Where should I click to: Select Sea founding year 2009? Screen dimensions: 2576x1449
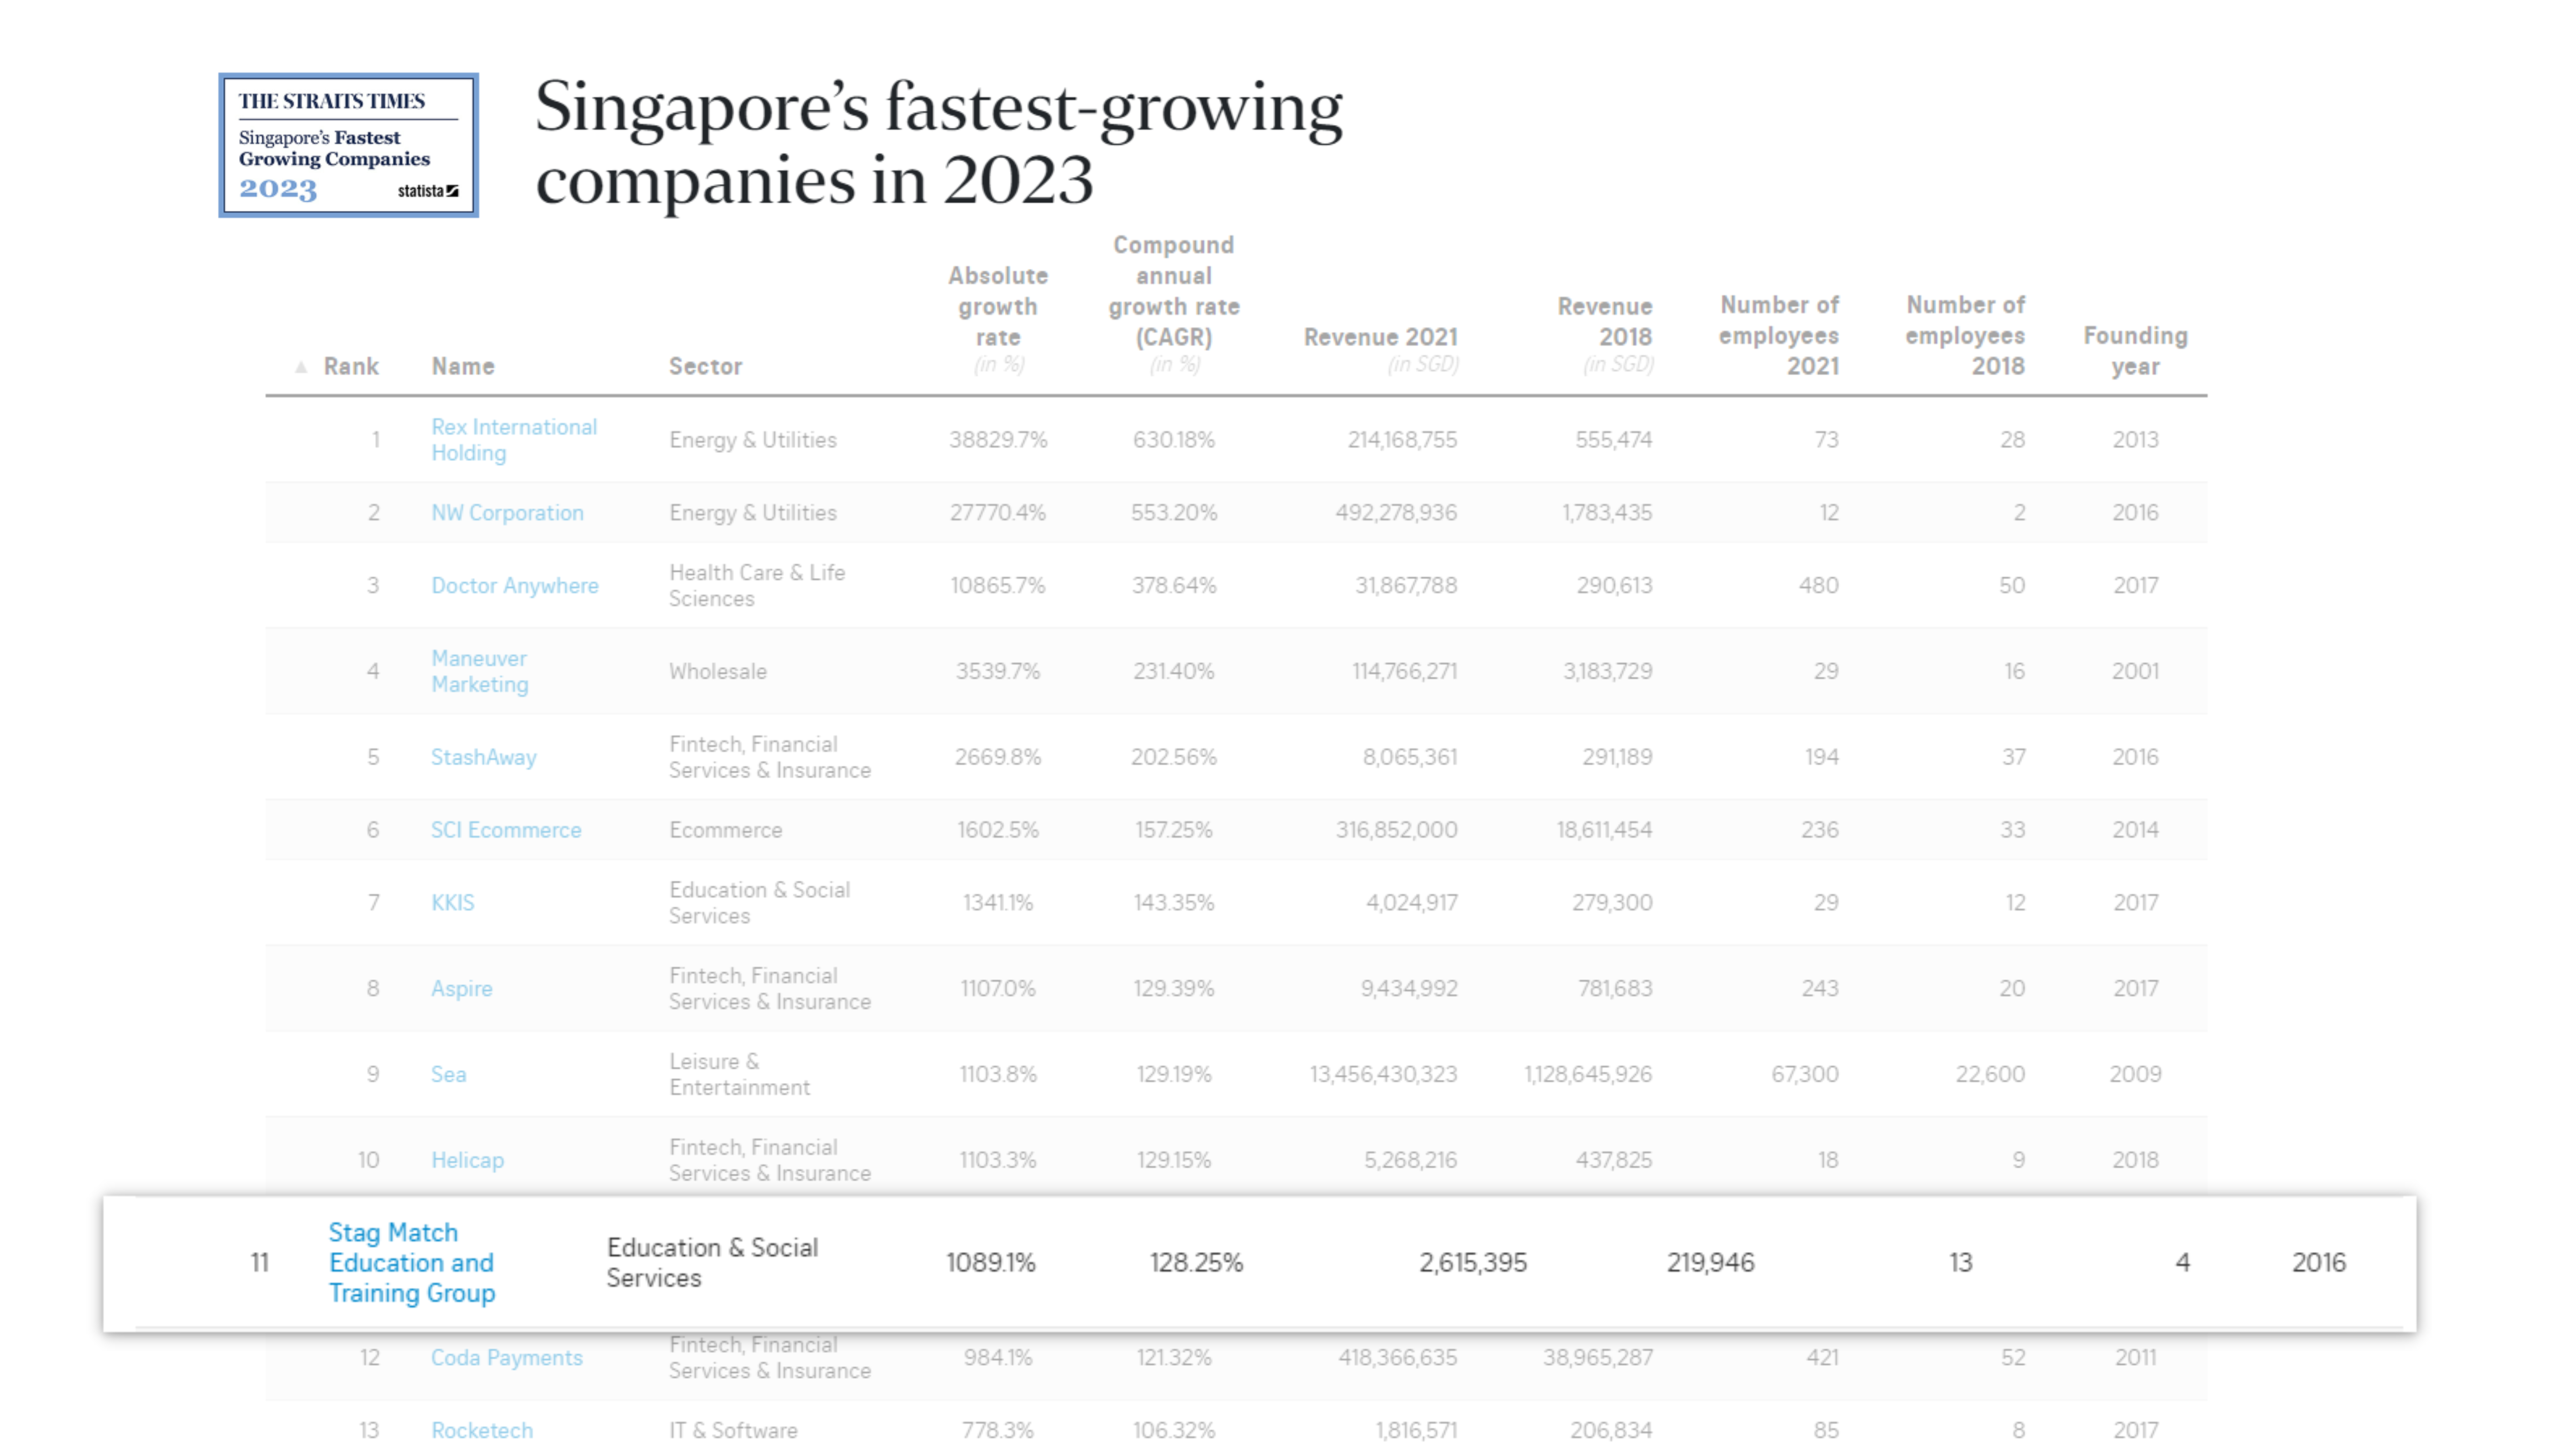pyautogui.click(x=2135, y=1074)
